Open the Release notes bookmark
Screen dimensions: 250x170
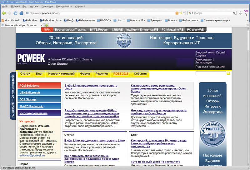click(x=85, y=20)
